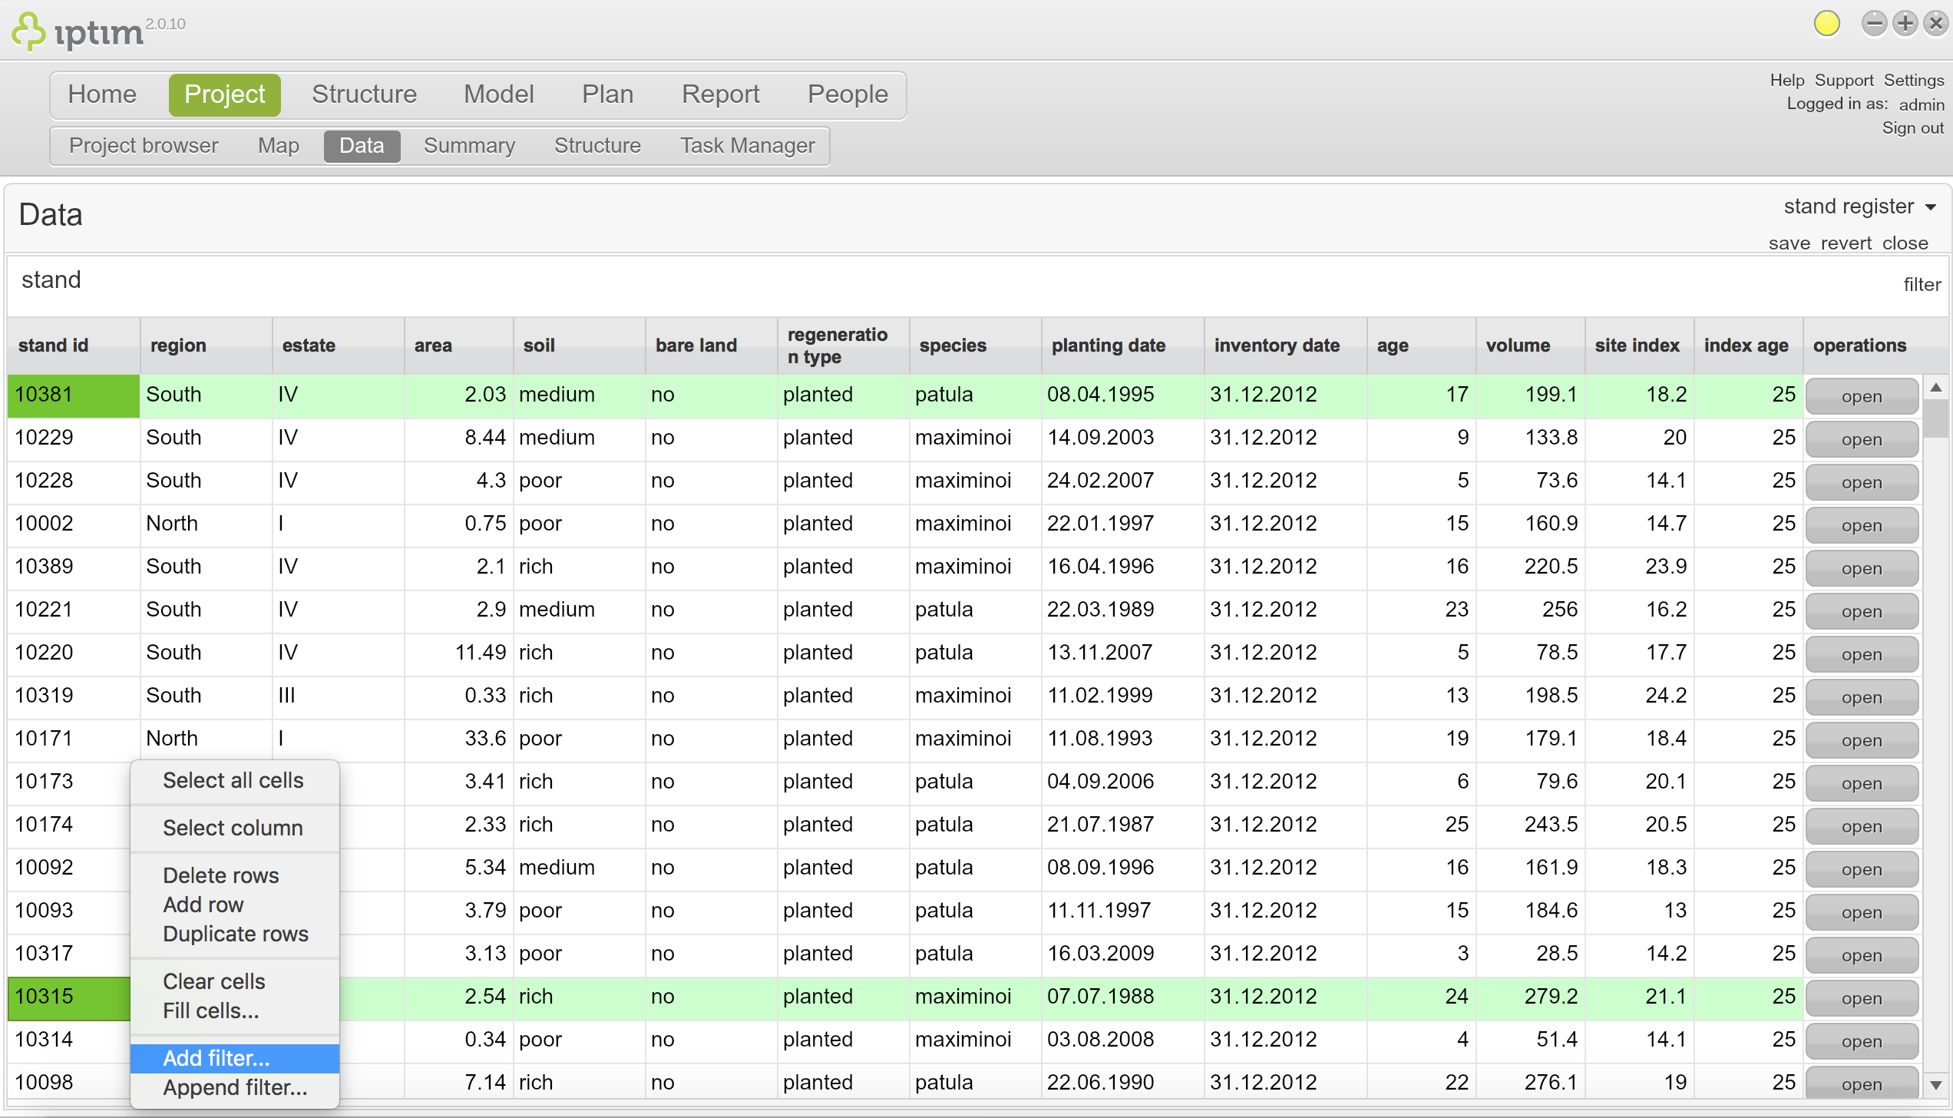Click the scrollbar up arrow
The height and width of the screenshot is (1118, 1953).
coord(1936,388)
